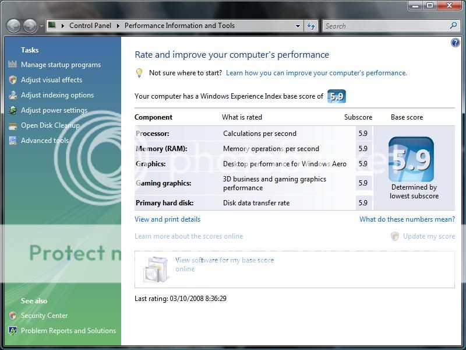Viewport: 466px width, 350px height.
Task: Click the Adjust power settings icon
Action: [x=13, y=110]
